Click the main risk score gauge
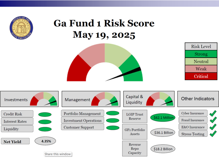Viewport: 219px width, 164px height. [105, 62]
